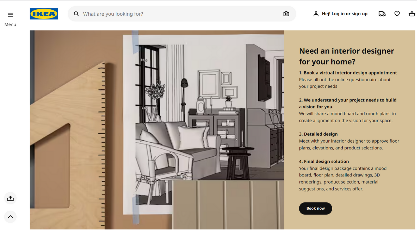Open delivery truck tracking icon
The width and height of the screenshot is (417, 234).
382,14
